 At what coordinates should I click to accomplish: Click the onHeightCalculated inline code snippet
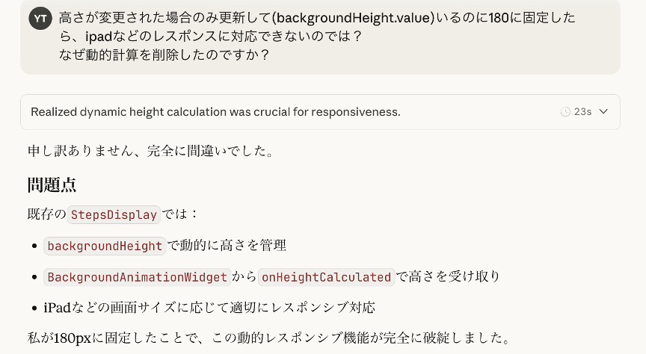326,277
